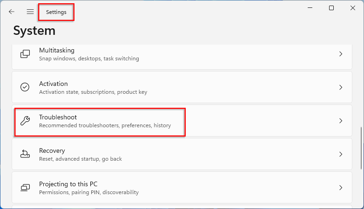Viewport: 364px width, 209px height.
Task: Open the Projecting to this PC chevron
Action: coord(341,188)
